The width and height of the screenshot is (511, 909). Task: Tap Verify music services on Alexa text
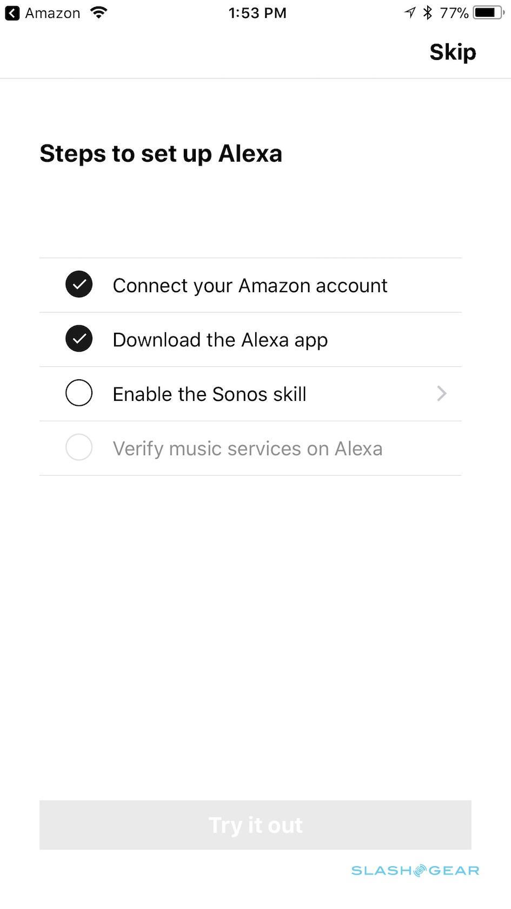click(247, 449)
